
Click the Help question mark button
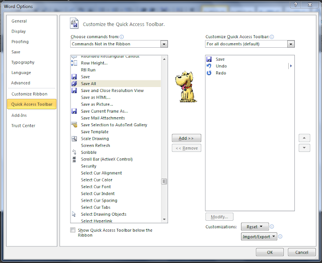click(x=295, y=5)
